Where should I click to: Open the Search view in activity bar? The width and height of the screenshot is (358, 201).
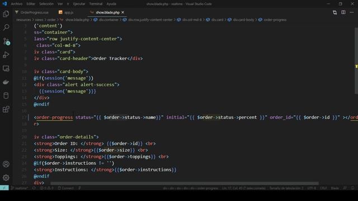coord(6,27)
